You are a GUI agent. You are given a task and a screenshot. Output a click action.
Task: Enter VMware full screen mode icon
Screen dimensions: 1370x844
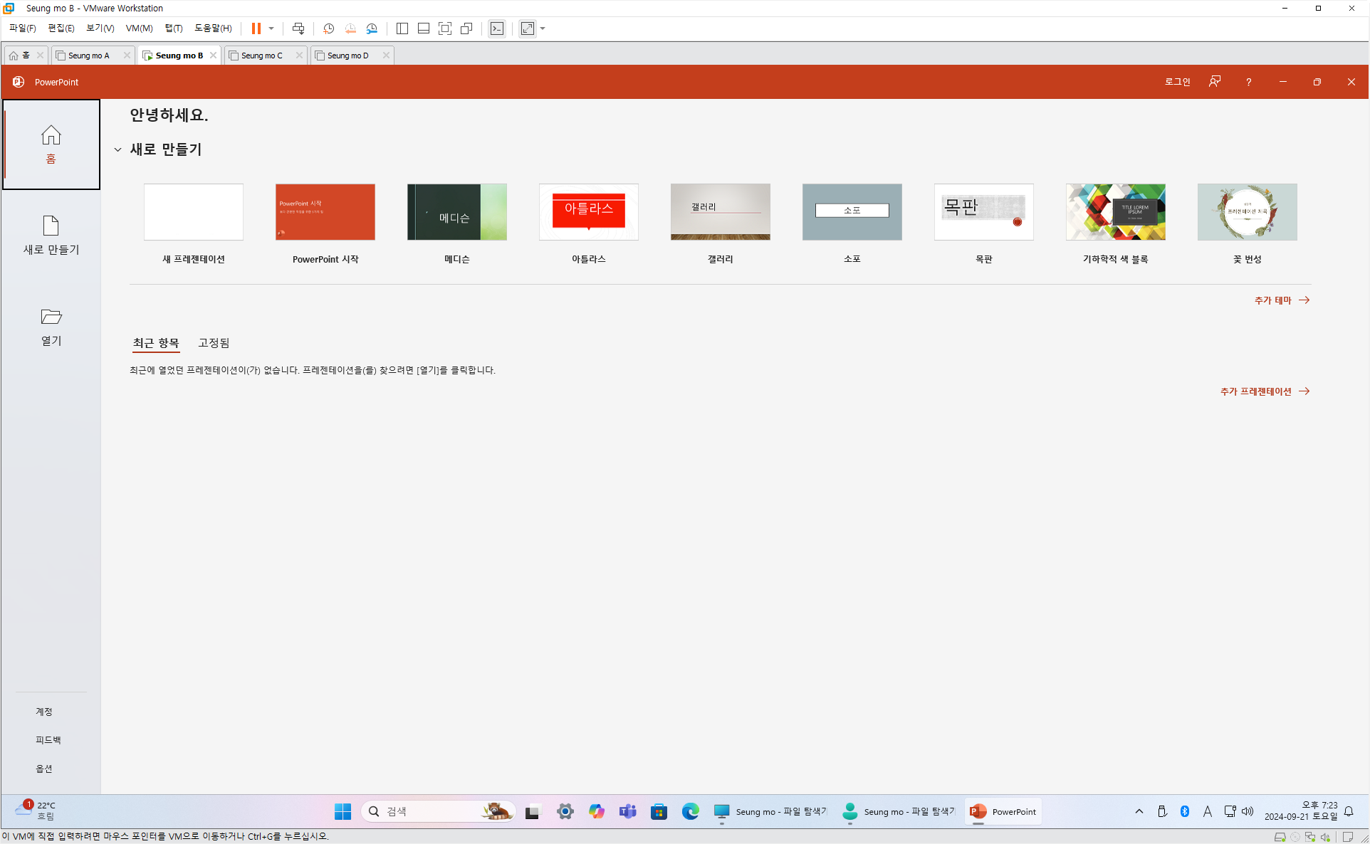click(x=445, y=28)
